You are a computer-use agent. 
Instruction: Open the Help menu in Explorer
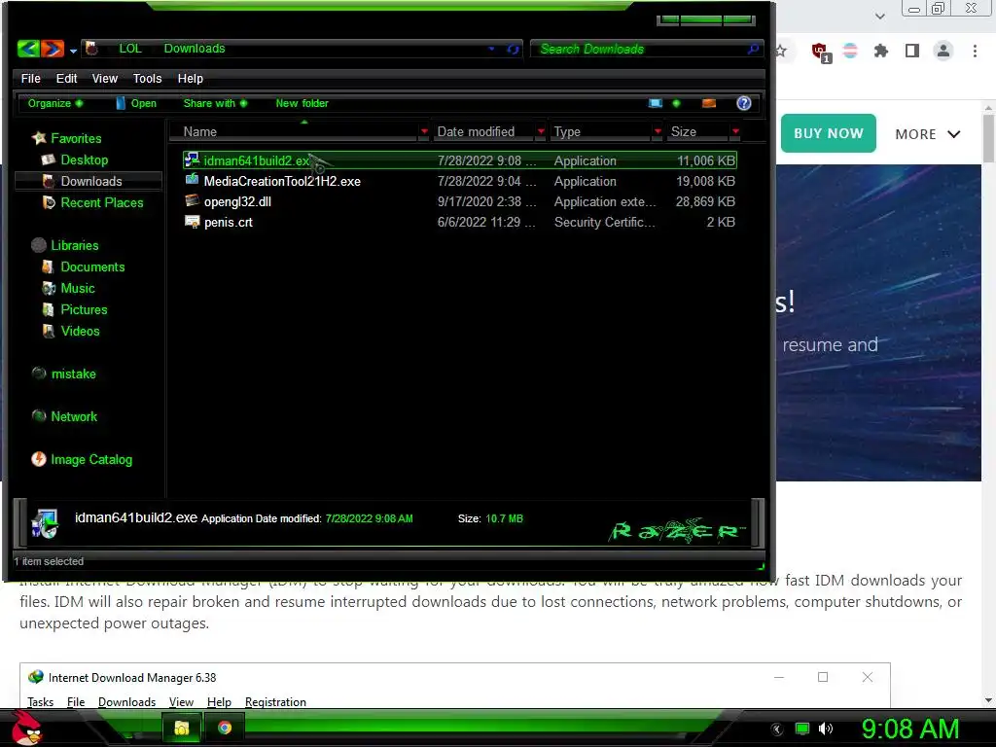tap(190, 78)
